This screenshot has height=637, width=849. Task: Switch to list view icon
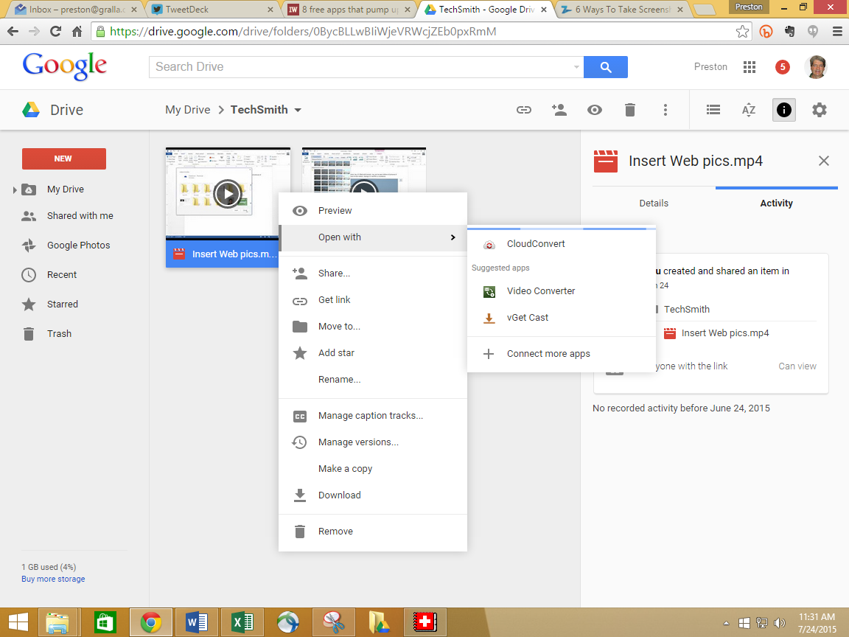(713, 110)
